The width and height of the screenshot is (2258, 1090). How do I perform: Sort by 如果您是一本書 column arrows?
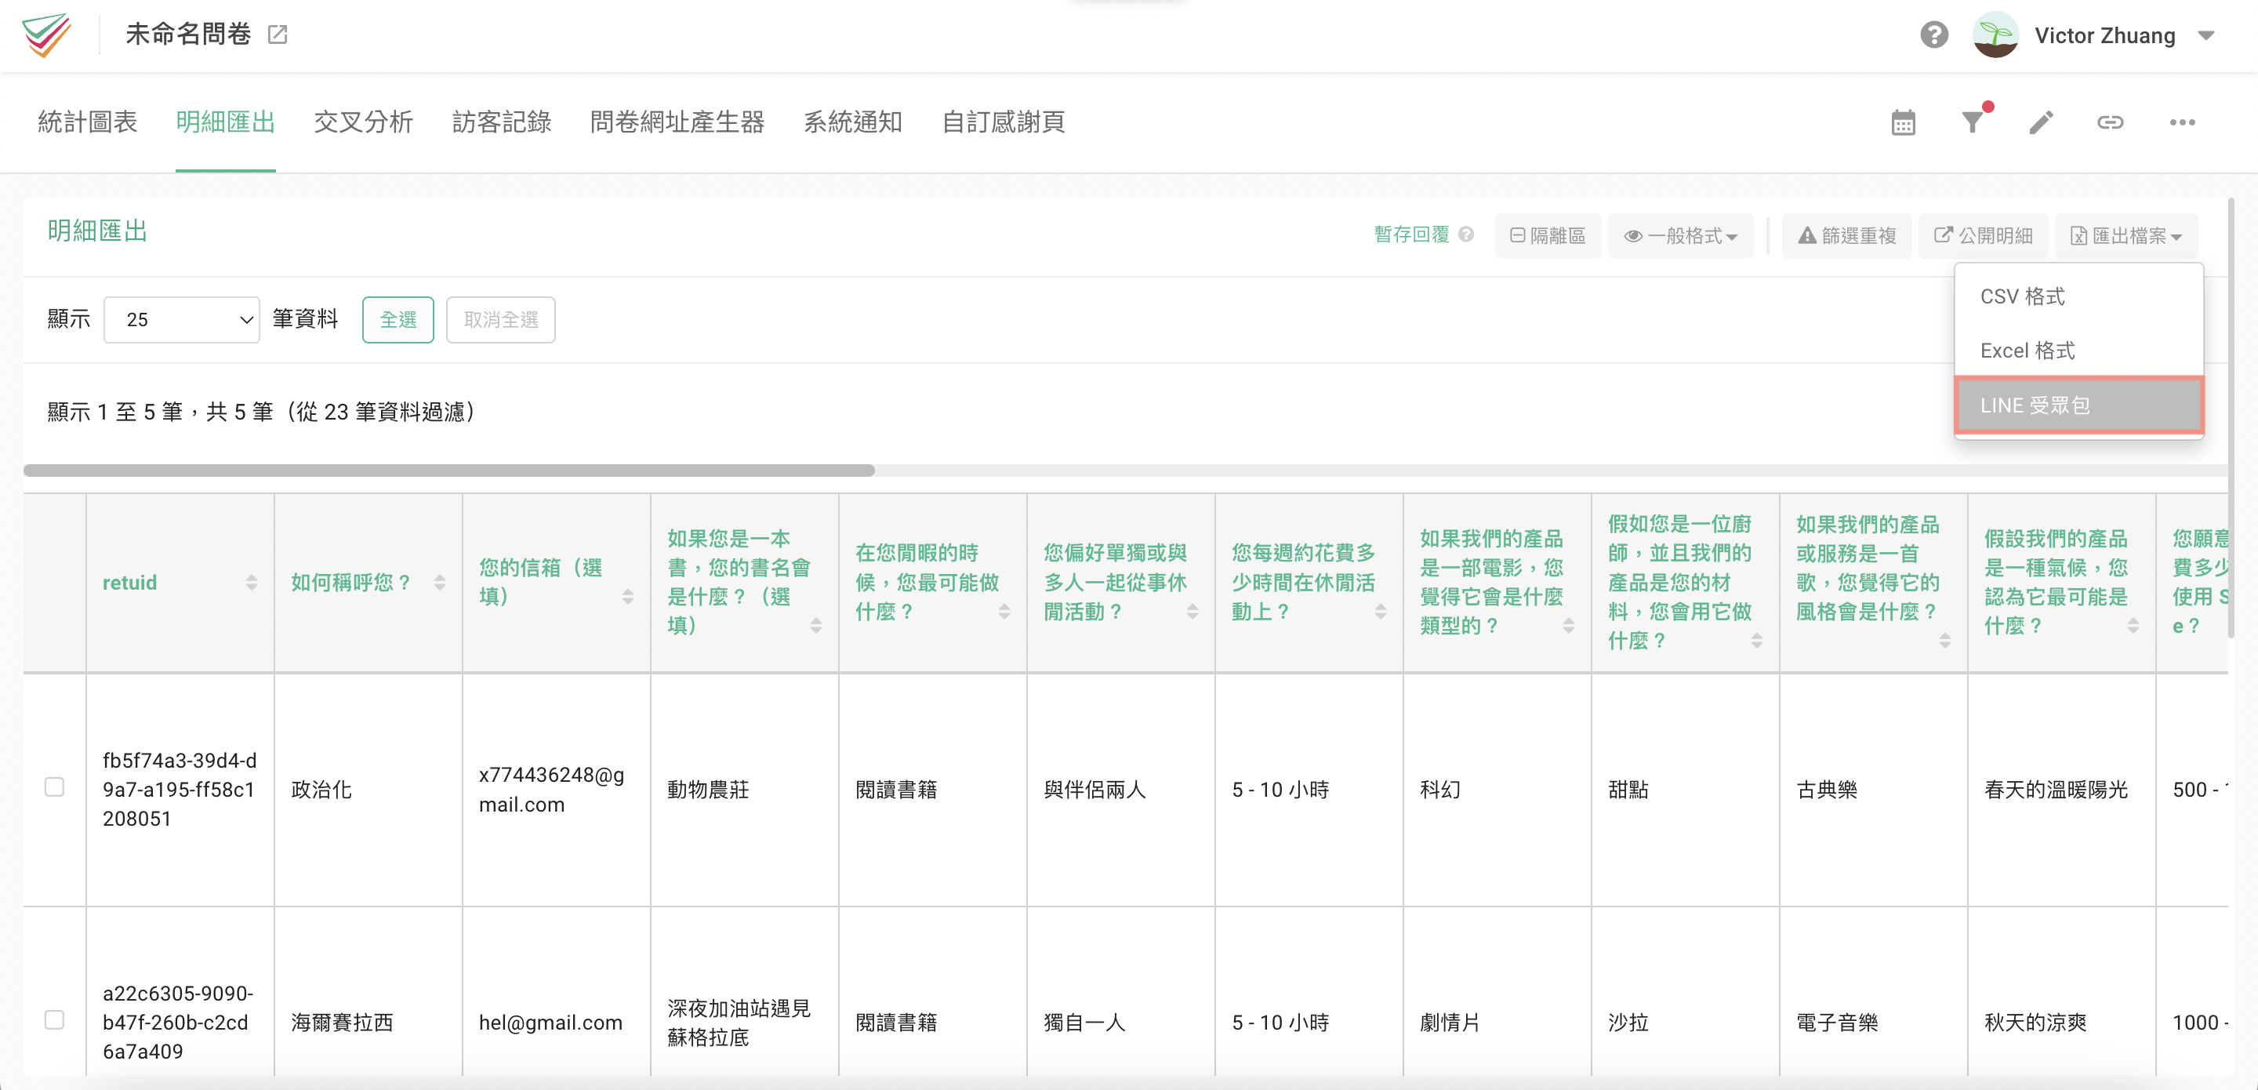816,625
